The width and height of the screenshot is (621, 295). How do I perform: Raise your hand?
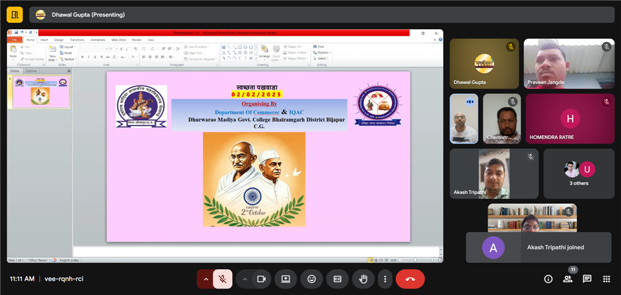click(x=363, y=279)
